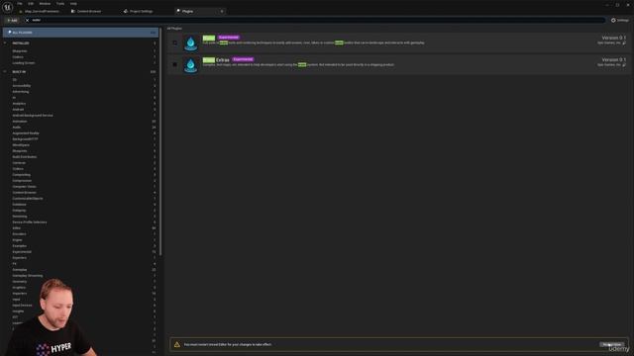The width and height of the screenshot is (634, 356).
Task: Click the Plugins tab icon
Action: [178, 11]
